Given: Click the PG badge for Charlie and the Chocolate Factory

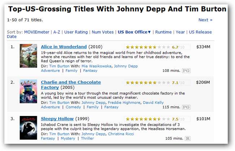Looking at the screenshot, I should 186,107.
